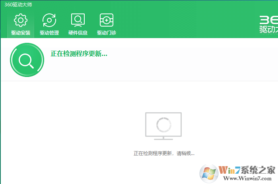Select the 驱动门诊 driver clinic tab
Screen dimensions: 278x184
click(x=107, y=25)
